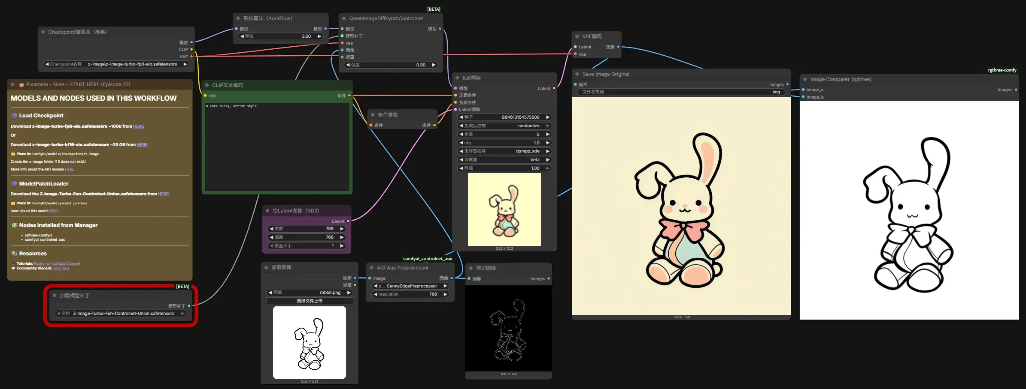Click the 种子 value 864613154575500
The height and width of the screenshot is (389, 1026).
(x=520, y=117)
